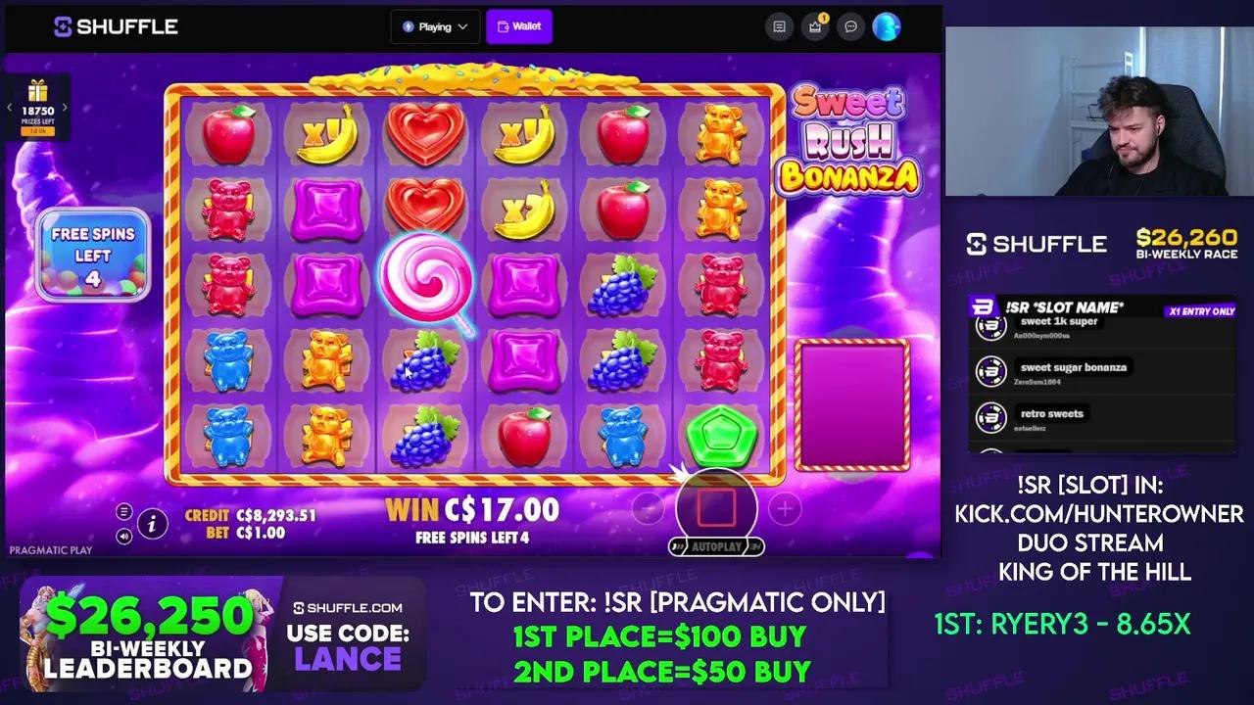This screenshot has height=705, width=1254.
Task: Click the $26,250 Bi-Weekly Leaderboard banner
Action: 223,634
